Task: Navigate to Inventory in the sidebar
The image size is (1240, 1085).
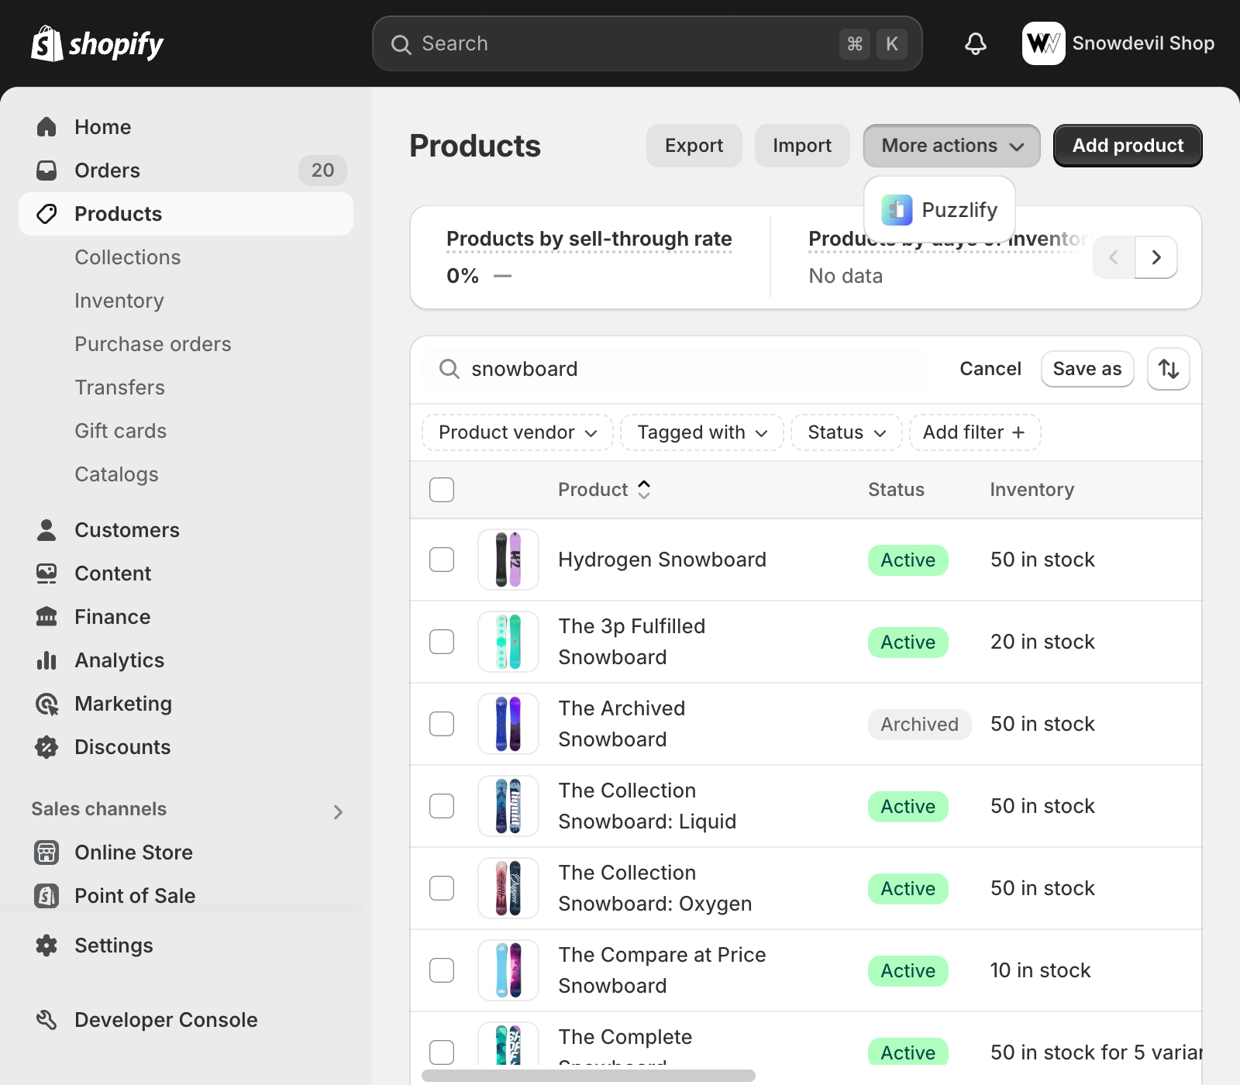Action: tap(119, 301)
